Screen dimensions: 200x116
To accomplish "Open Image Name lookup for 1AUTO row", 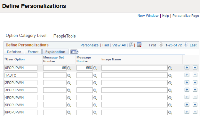I will 170,76.
